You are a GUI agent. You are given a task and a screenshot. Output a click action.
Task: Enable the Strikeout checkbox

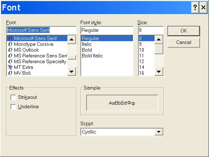(x=13, y=97)
